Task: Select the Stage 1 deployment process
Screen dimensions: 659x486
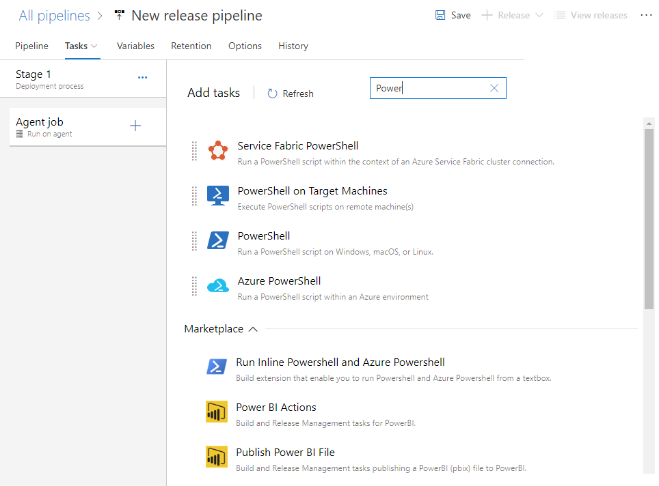Action: click(83, 79)
